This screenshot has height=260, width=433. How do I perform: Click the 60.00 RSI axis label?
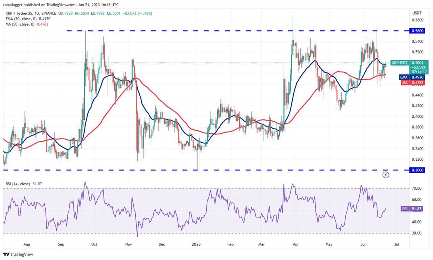pos(416,199)
